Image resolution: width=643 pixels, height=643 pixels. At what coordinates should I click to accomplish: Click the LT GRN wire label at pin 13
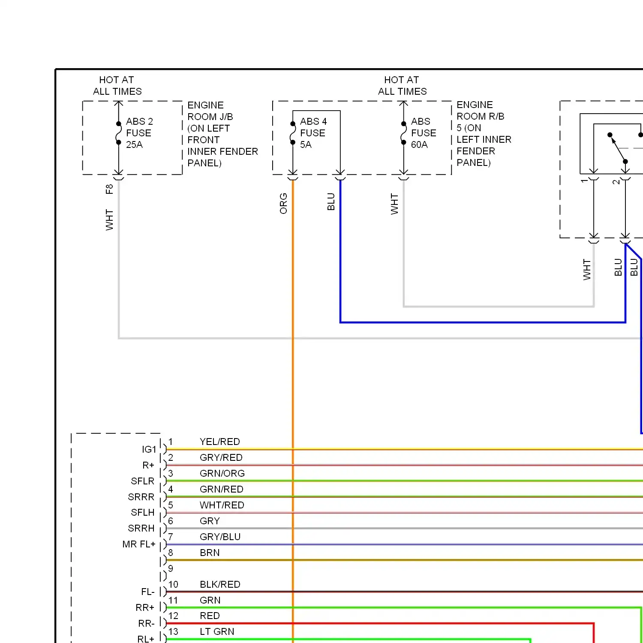pyautogui.click(x=217, y=631)
